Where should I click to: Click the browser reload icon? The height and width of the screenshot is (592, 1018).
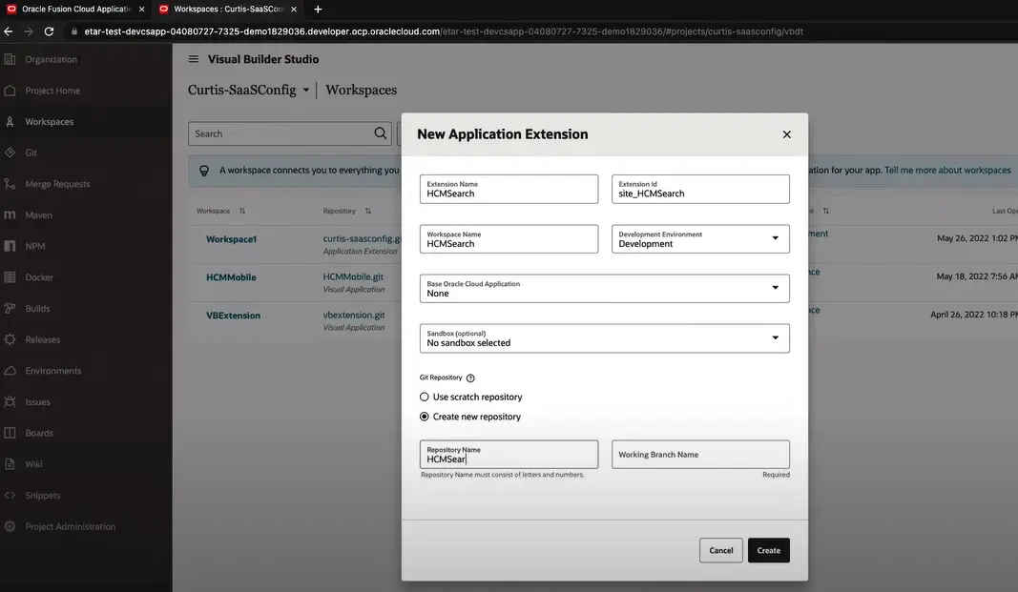click(49, 31)
